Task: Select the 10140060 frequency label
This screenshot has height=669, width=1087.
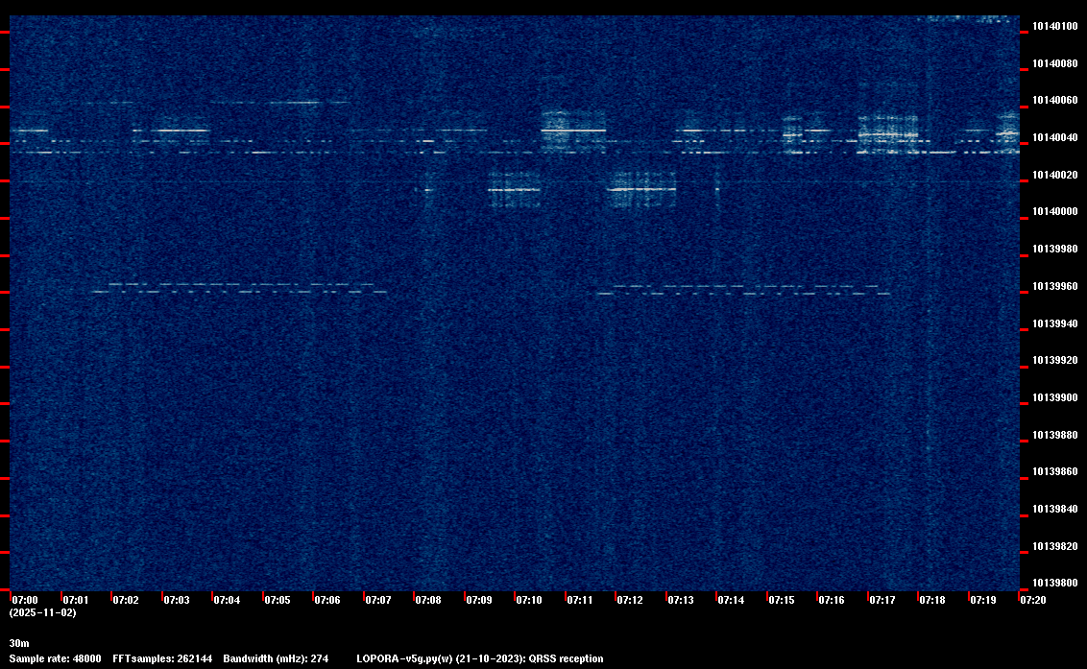Action: [1055, 101]
